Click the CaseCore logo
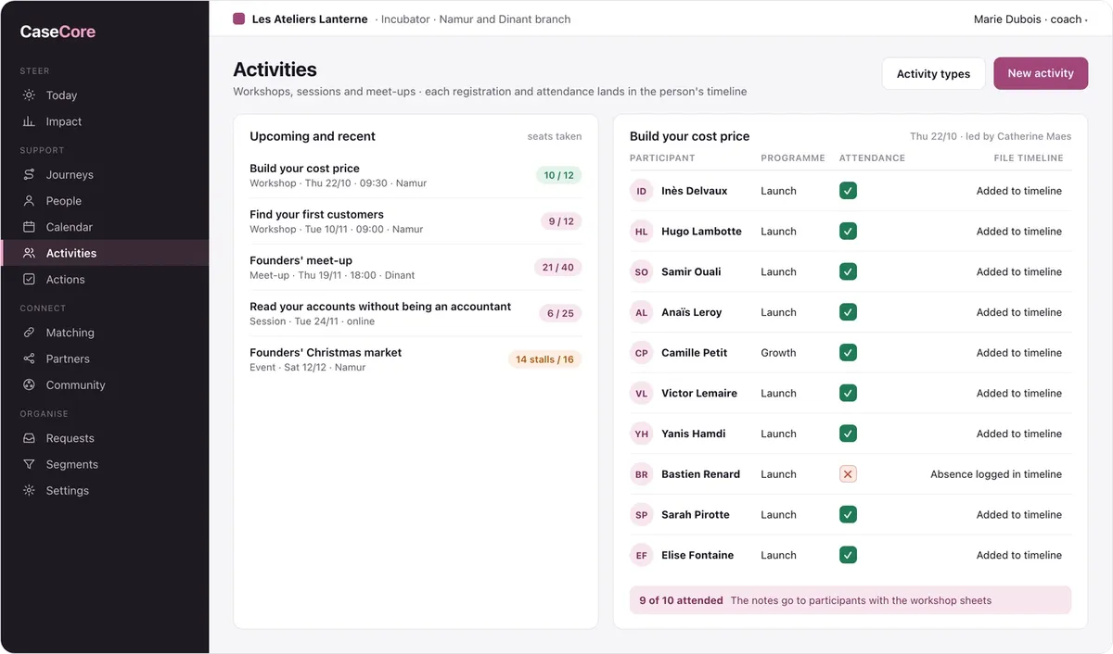1113x654 pixels. tap(58, 31)
